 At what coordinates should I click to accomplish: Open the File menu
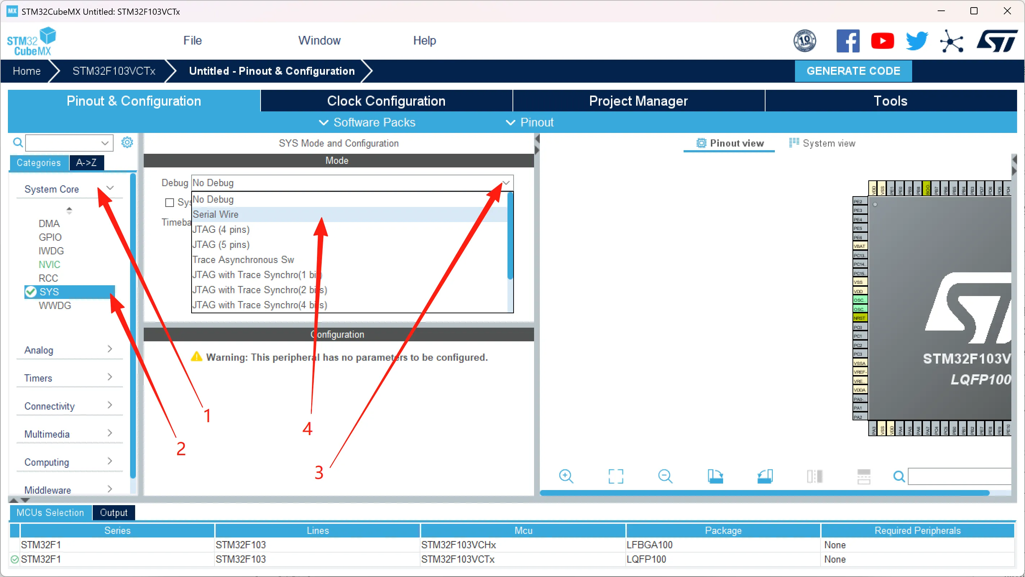[192, 40]
